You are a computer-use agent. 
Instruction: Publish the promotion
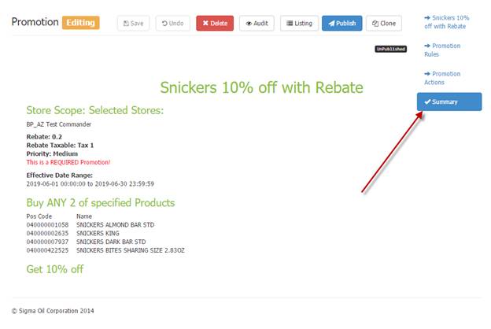click(341, 23)
